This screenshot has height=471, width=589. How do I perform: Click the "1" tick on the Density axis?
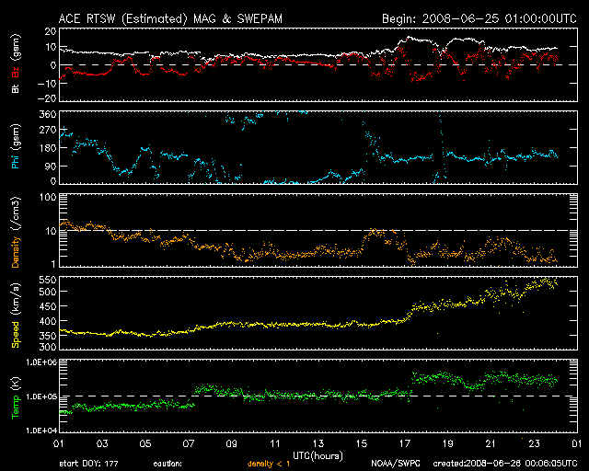click(x=53, y=264)
